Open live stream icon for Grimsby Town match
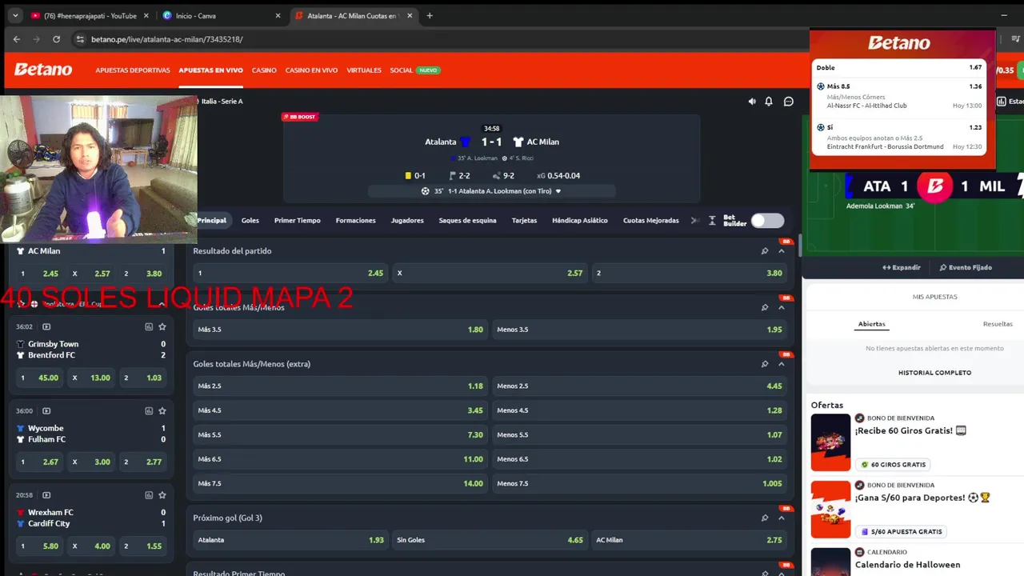Viewport: 1024px width, 576px height. click(46, 326)
